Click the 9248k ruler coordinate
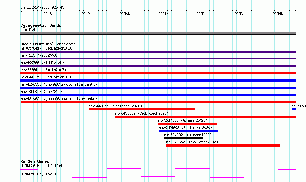Image resolution: width=306 pixels, height=182 pixels. click(48, 14)
